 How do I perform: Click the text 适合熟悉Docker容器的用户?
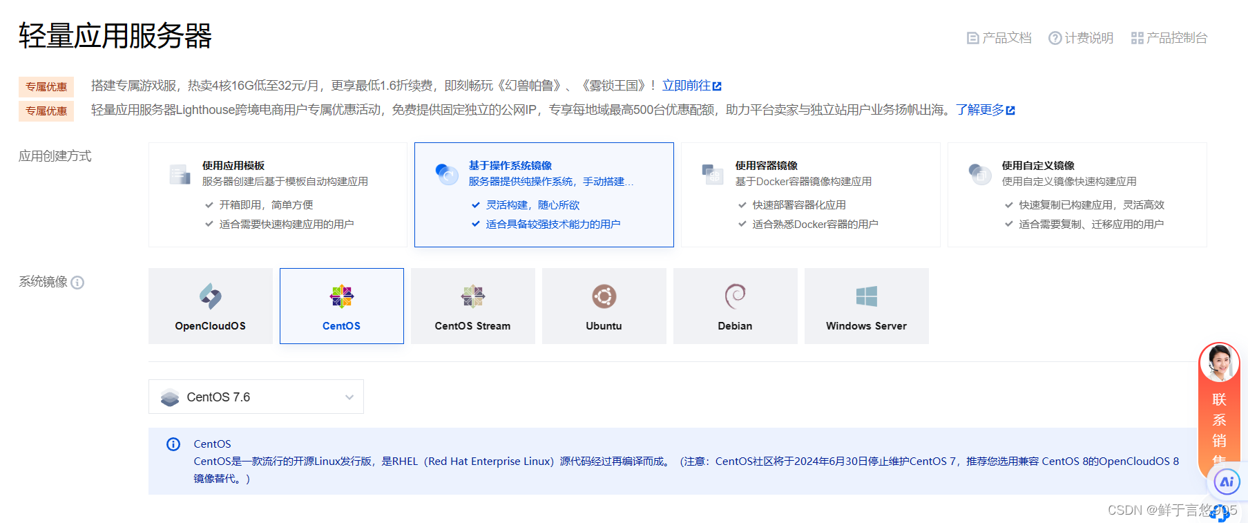[815, 225]
